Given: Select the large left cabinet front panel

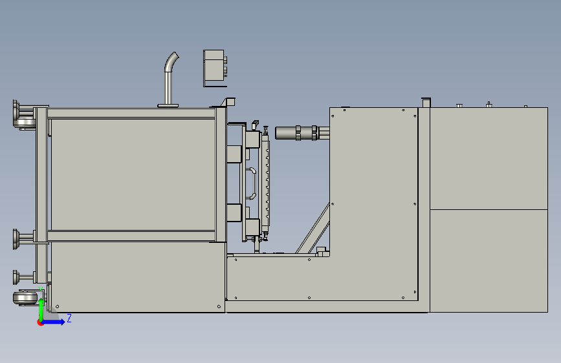Looking at the screenshot, I should pyautogui.click(x=133, y=174).
